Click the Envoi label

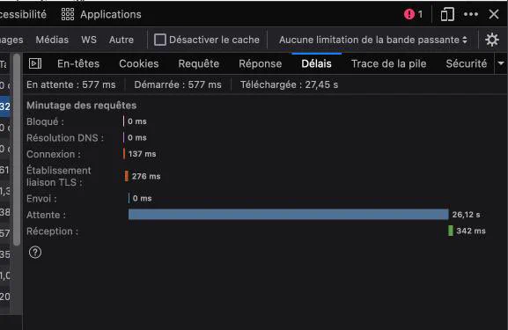tap(41, 199)
